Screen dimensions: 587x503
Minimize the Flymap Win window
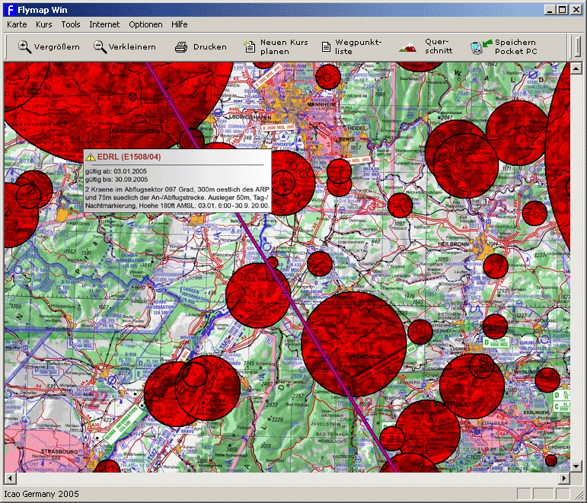[x=549, y=10]
